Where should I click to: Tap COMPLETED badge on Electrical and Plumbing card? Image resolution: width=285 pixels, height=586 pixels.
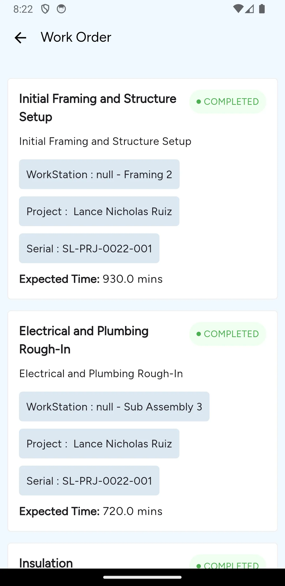coord(228,334)
